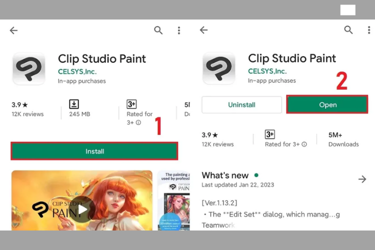Tap Clip Studio Paint app icon on right
The width and height of the screenshot is (375, 250).
[219, 68]
